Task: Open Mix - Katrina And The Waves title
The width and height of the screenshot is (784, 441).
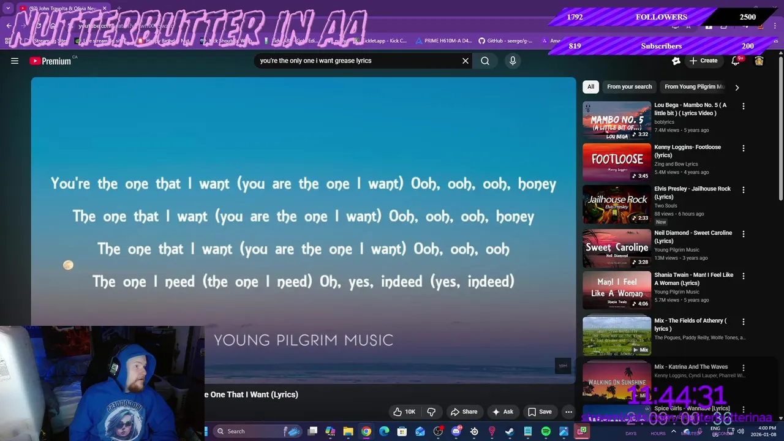Action: coord(691,367)
